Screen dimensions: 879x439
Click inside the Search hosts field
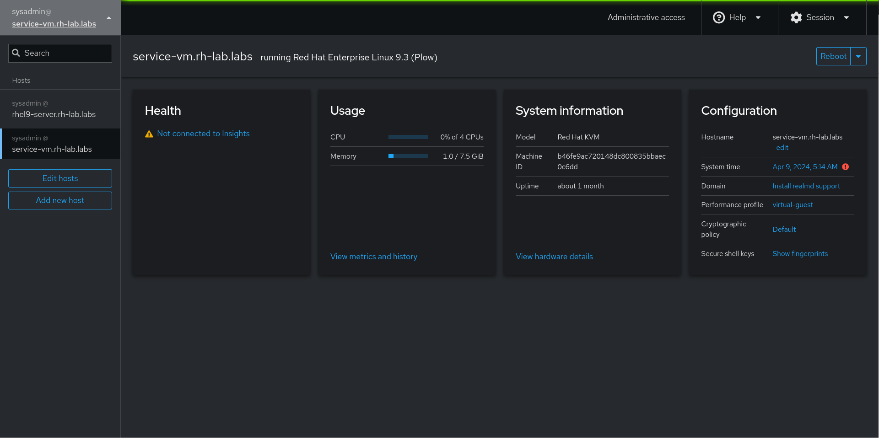pyautogui.click(x=59, y=53)
